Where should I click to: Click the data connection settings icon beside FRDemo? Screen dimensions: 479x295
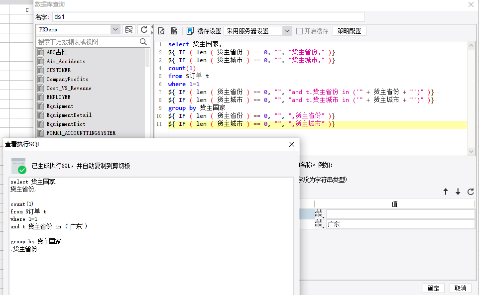(129, 29)
